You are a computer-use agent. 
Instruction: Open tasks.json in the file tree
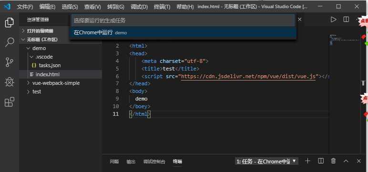[x=50, y=65]
